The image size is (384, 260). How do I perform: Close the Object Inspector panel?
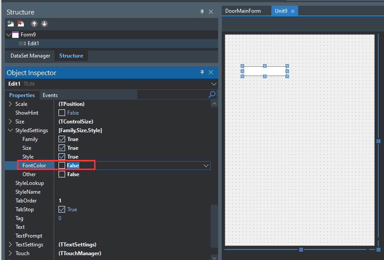211,72
